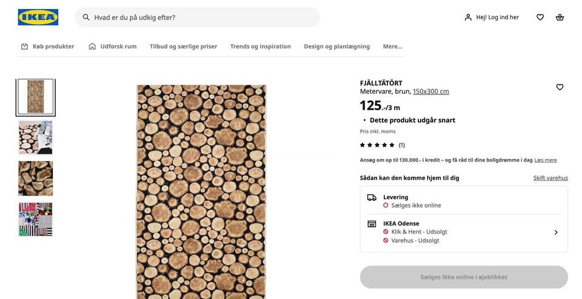Viewport: 582px width, 299px height.
Task: Open 'Køb produkter' menu
Action: point(47,46)
